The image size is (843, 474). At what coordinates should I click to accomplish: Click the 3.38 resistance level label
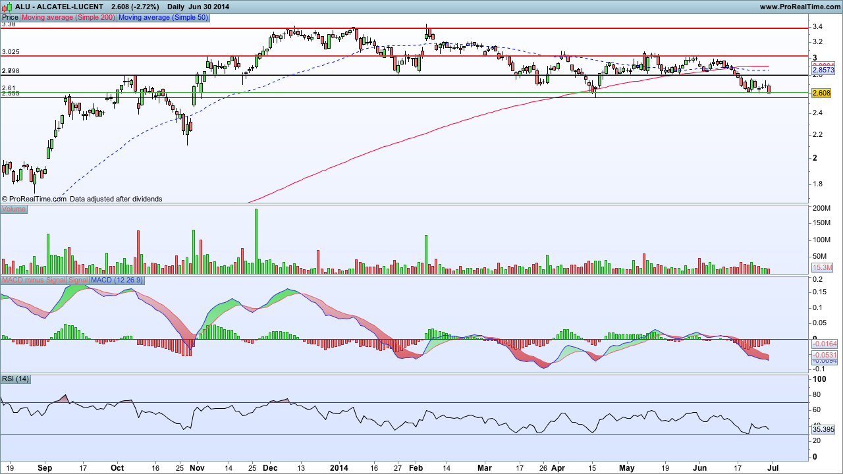9,24
